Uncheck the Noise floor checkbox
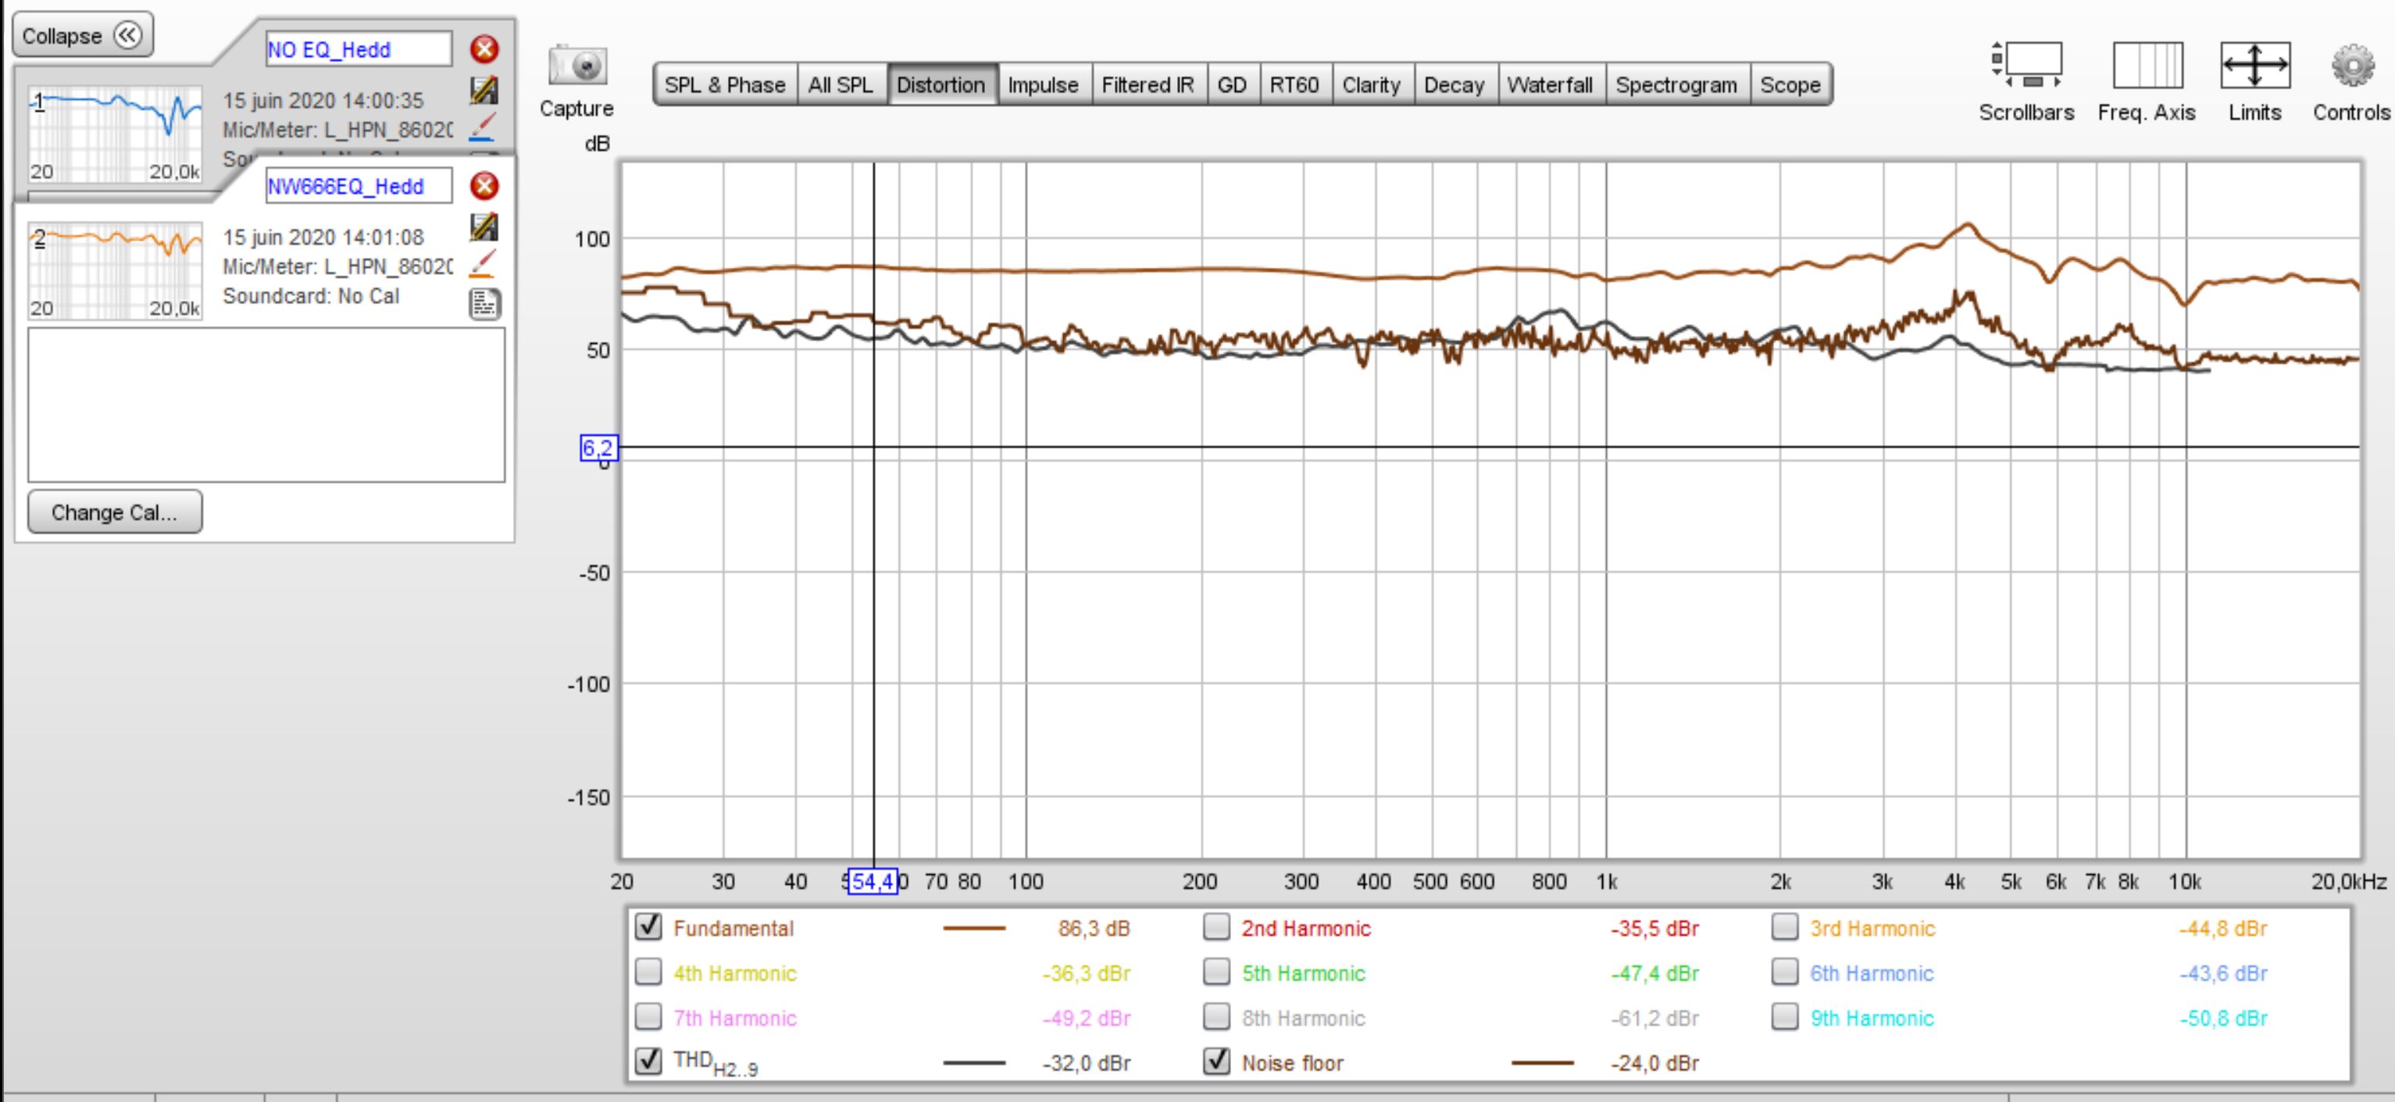 tap(1216, 1061)
